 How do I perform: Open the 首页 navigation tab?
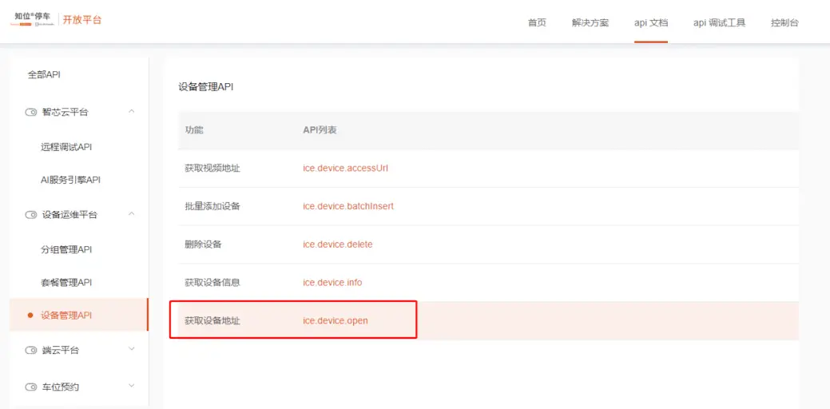point(537,22)
